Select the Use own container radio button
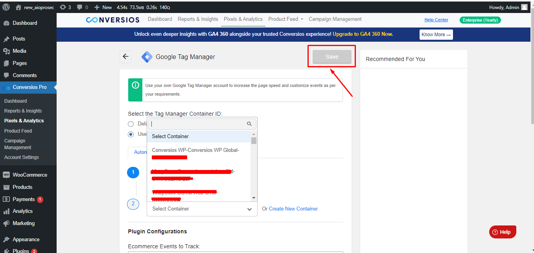 (x=131, y=134)
